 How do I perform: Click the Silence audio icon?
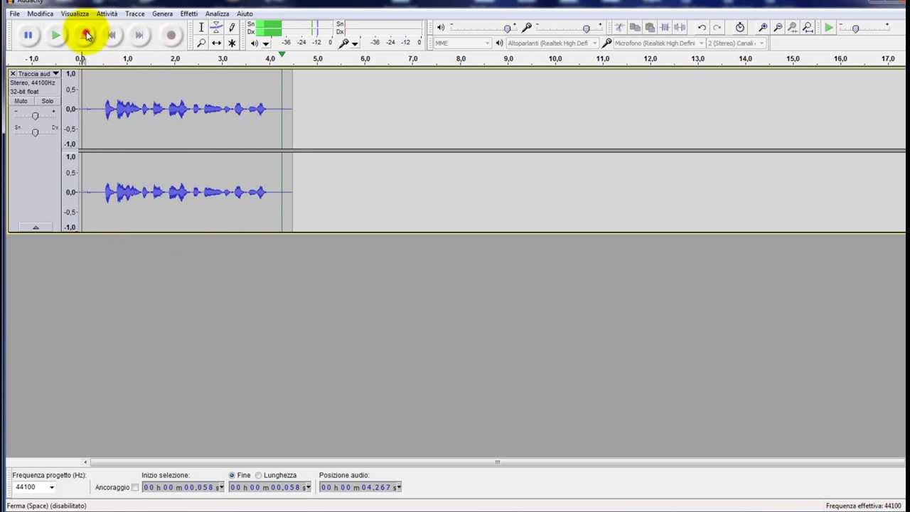coord(680,27)
